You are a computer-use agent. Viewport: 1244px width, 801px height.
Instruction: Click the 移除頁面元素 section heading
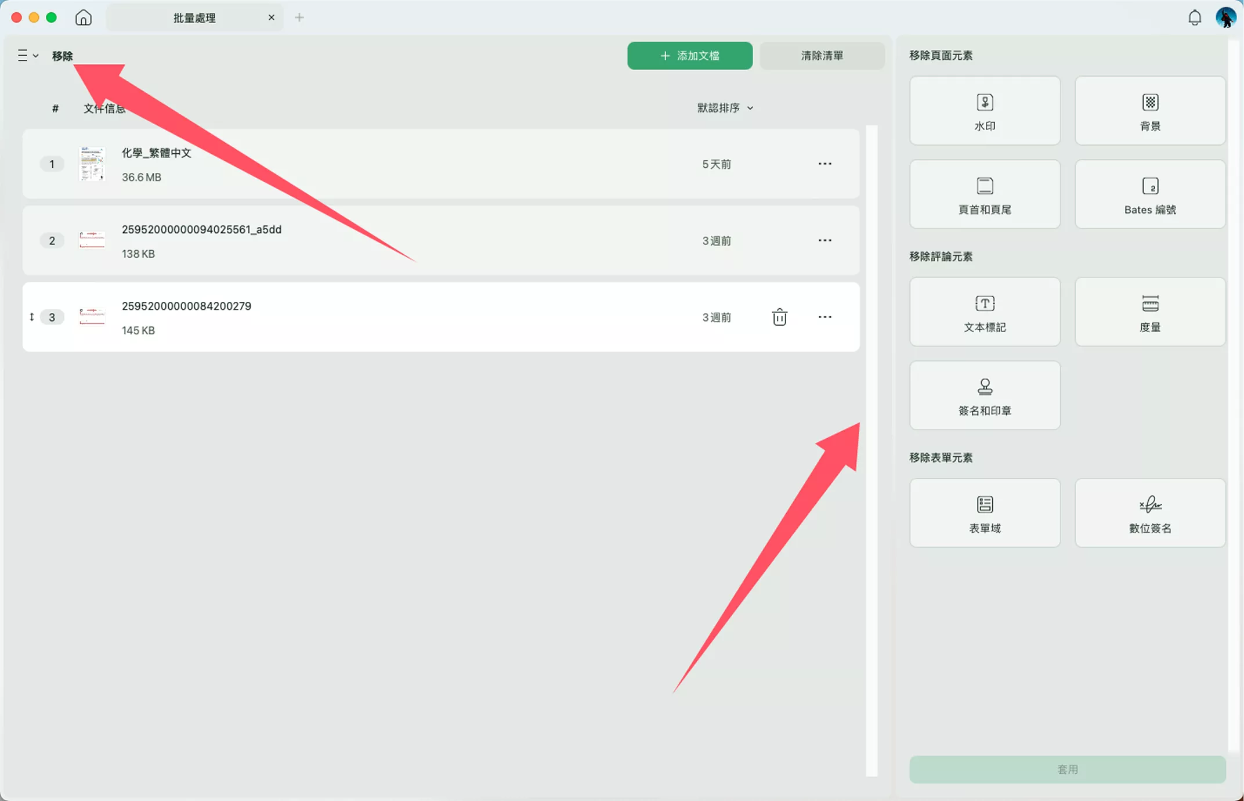click(x=941, y=56)
